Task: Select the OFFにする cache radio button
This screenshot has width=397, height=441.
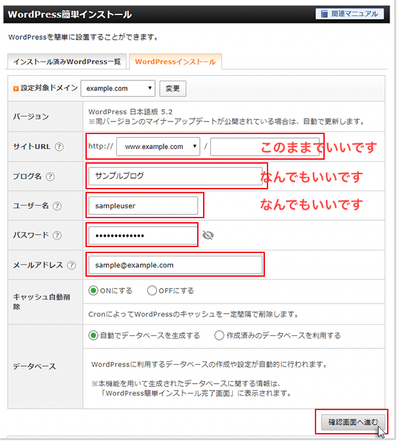Action: pyautogui.click(x=152, y=290)
